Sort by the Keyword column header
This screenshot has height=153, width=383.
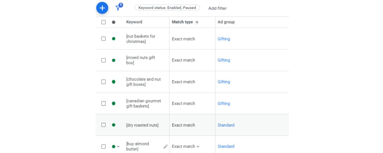click(134, 22)
